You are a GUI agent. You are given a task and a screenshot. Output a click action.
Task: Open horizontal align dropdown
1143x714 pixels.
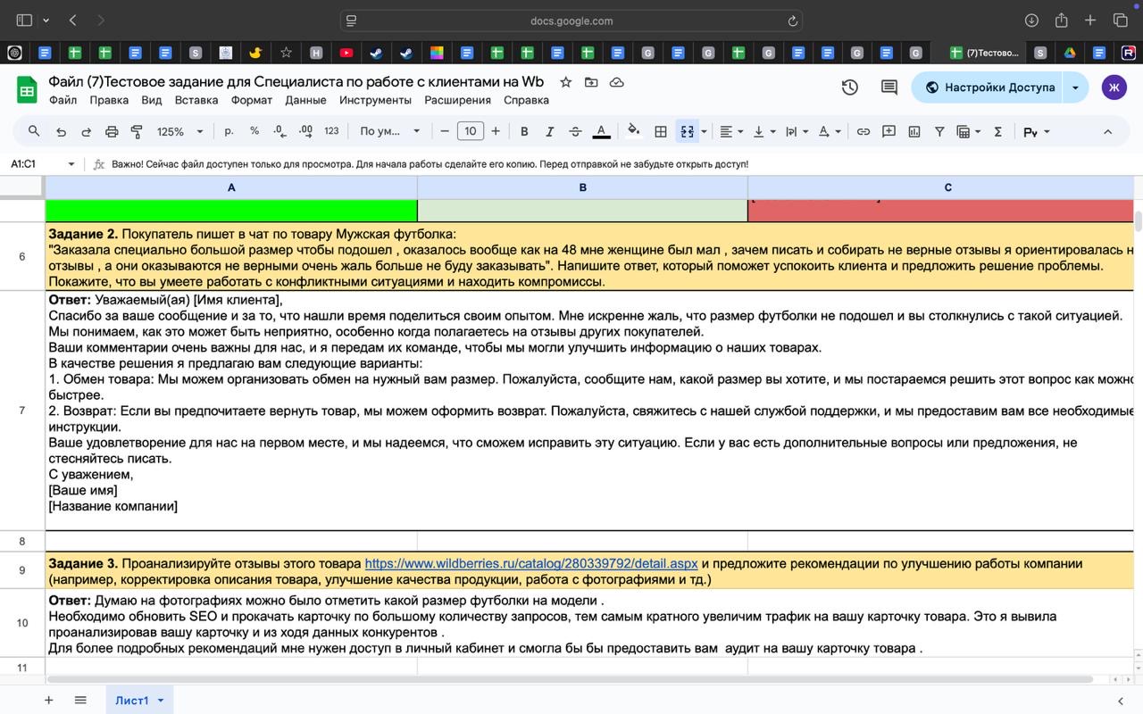pos(731,131)
